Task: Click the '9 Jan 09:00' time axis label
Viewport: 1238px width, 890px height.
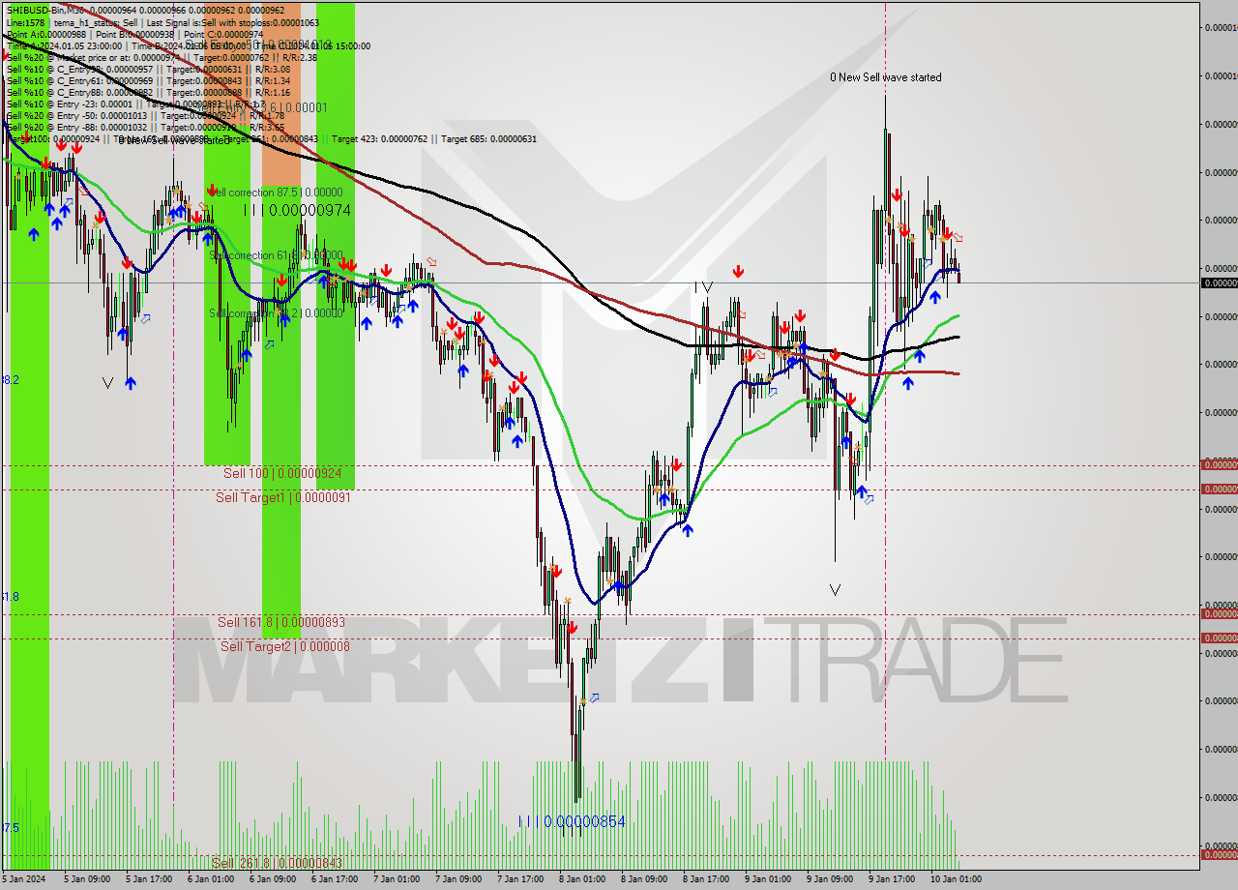Action: (829, 879)
